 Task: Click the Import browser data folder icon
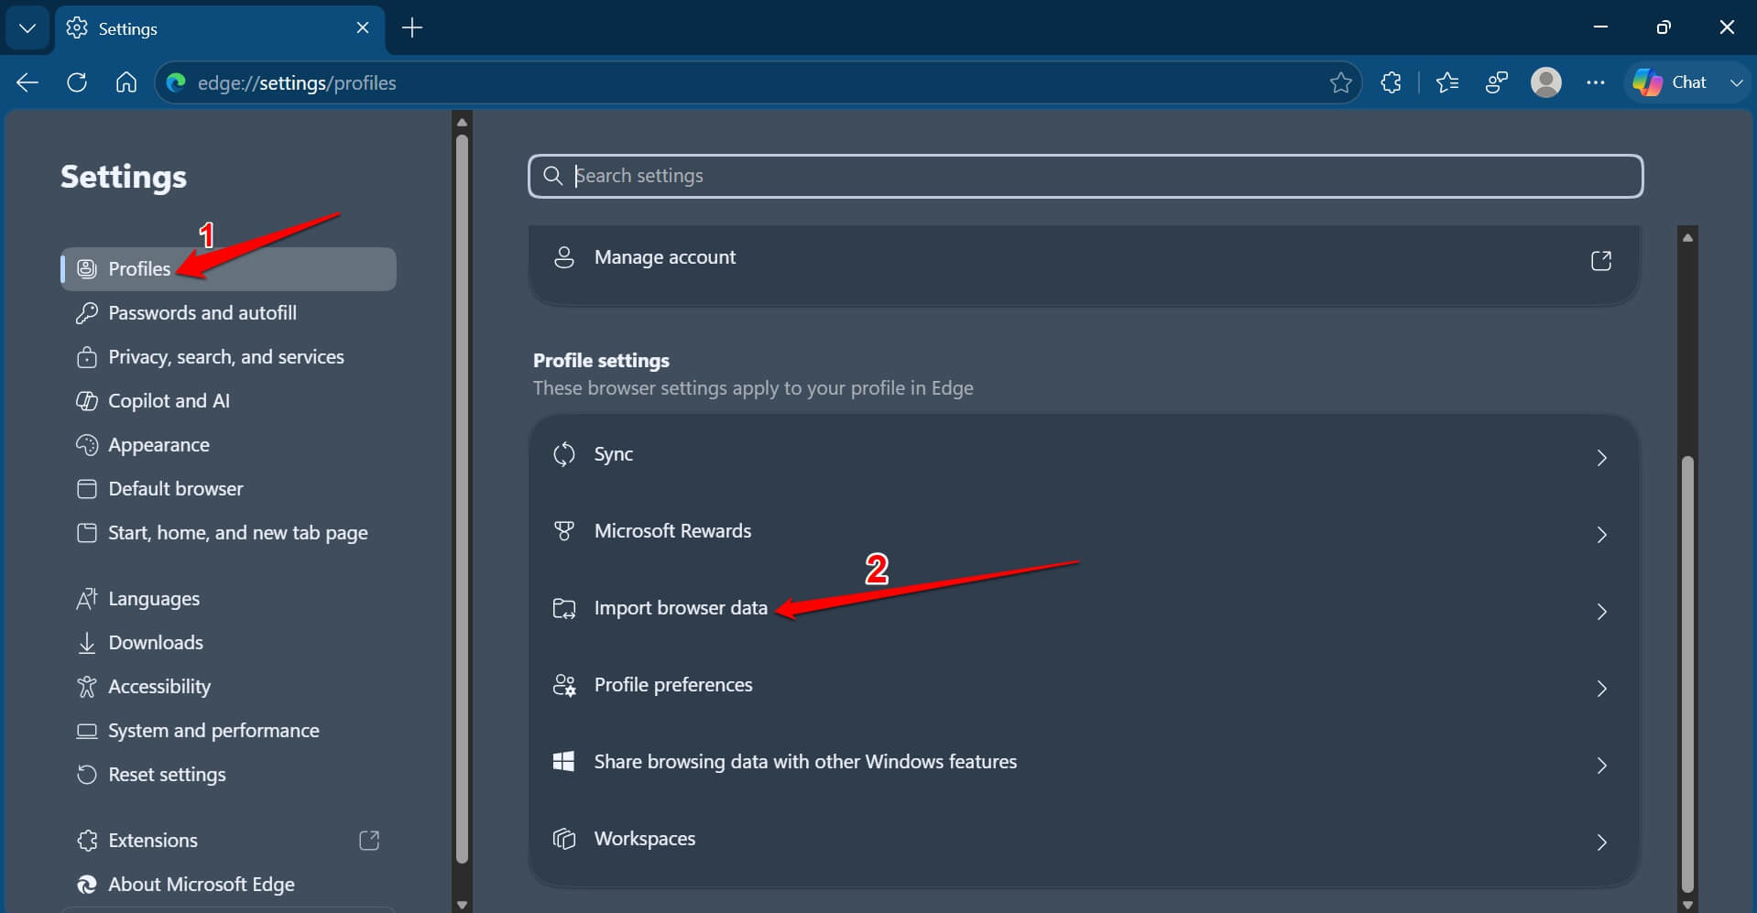564,608
